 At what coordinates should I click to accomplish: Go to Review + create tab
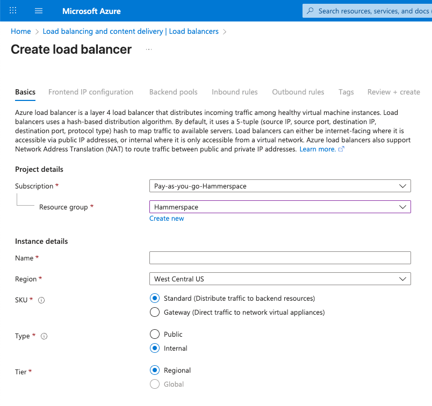(x=393, y=92)
